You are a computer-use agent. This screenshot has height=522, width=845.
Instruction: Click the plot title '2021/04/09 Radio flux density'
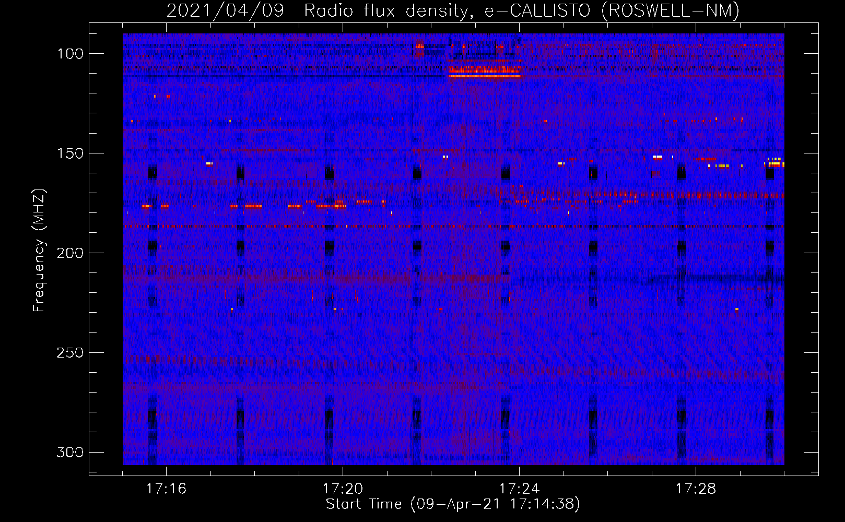[317, 10]
